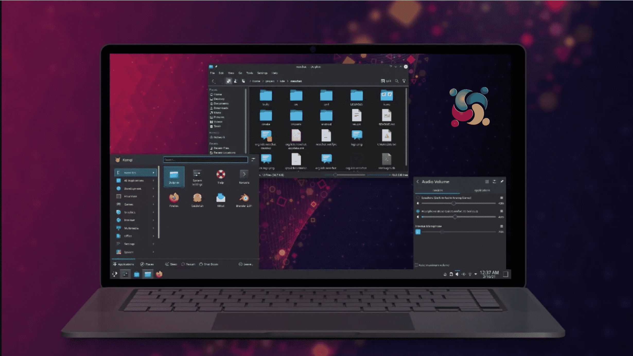Launch Firefox from the launcher grid
Screen dimensions: 633x356
174,200
